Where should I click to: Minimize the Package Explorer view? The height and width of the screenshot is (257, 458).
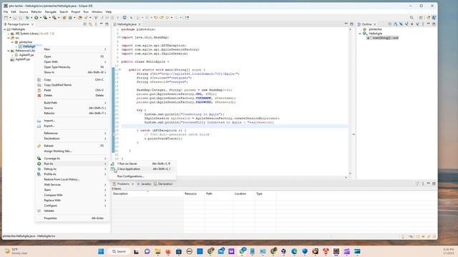point(102,24)
